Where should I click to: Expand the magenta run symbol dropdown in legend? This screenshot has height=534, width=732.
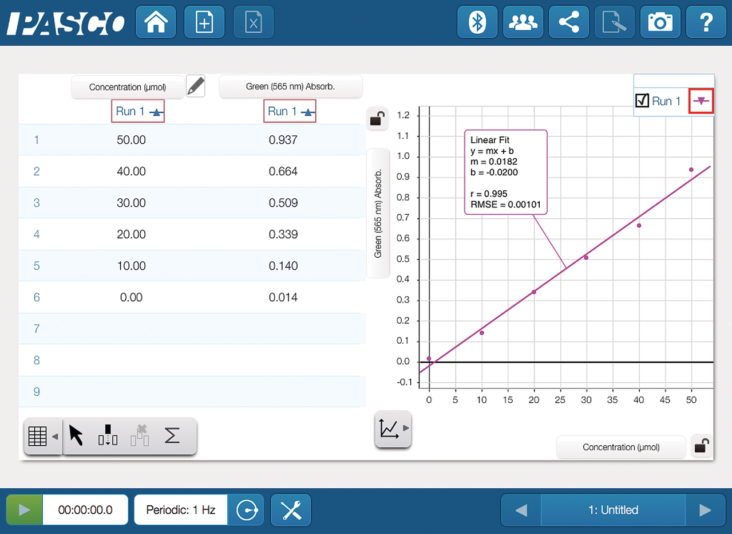point(701,101)
